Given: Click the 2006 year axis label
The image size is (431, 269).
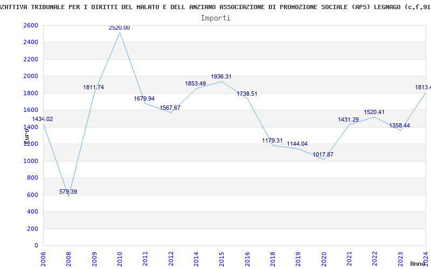Looking at the screenshot, I should [43, 259].
